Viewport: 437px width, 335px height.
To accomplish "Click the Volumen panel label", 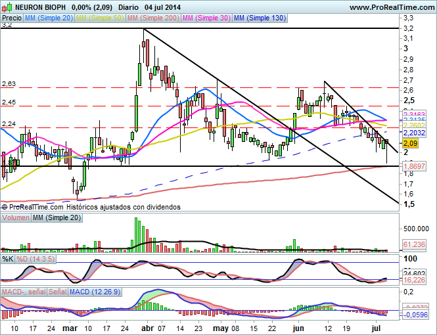I will point(16,217).
